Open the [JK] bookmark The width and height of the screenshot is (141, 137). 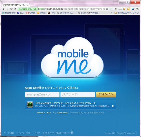click(x=51, y=13)
